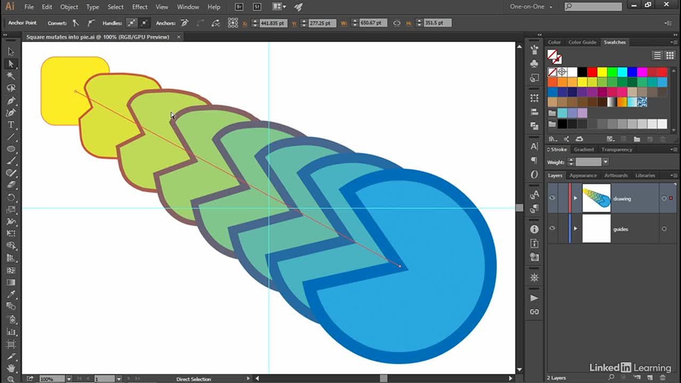The width and height of the screenshot is (681, 383).
Task: Open the Layers panel flyout menu
Action: click(672, 175)
